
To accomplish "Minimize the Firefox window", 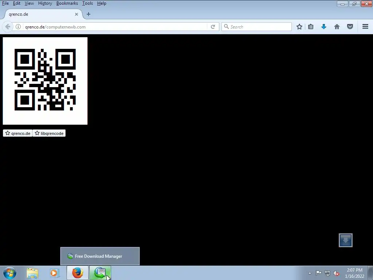I will coord(342,4).
